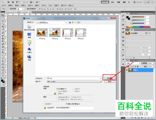The width and height of the screenshot is (156, 120).
Task: Click the 保存 Save button
Action: (x=110, y=78)
